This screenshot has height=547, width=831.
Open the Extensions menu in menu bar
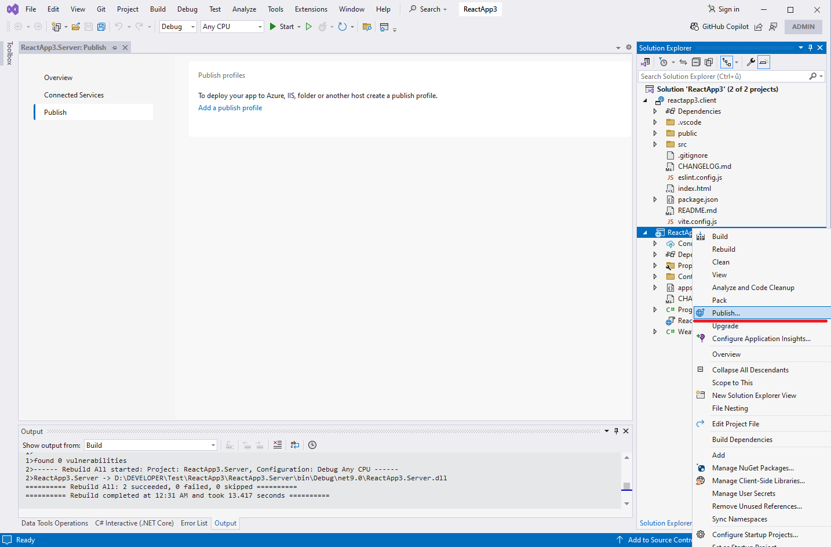tap(311, 9)
